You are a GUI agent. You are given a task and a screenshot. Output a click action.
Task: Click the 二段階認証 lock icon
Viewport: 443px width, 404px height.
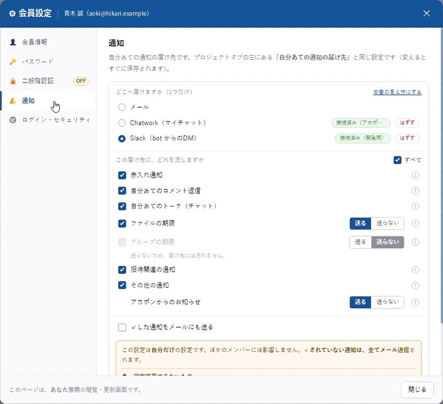(13, 81)
